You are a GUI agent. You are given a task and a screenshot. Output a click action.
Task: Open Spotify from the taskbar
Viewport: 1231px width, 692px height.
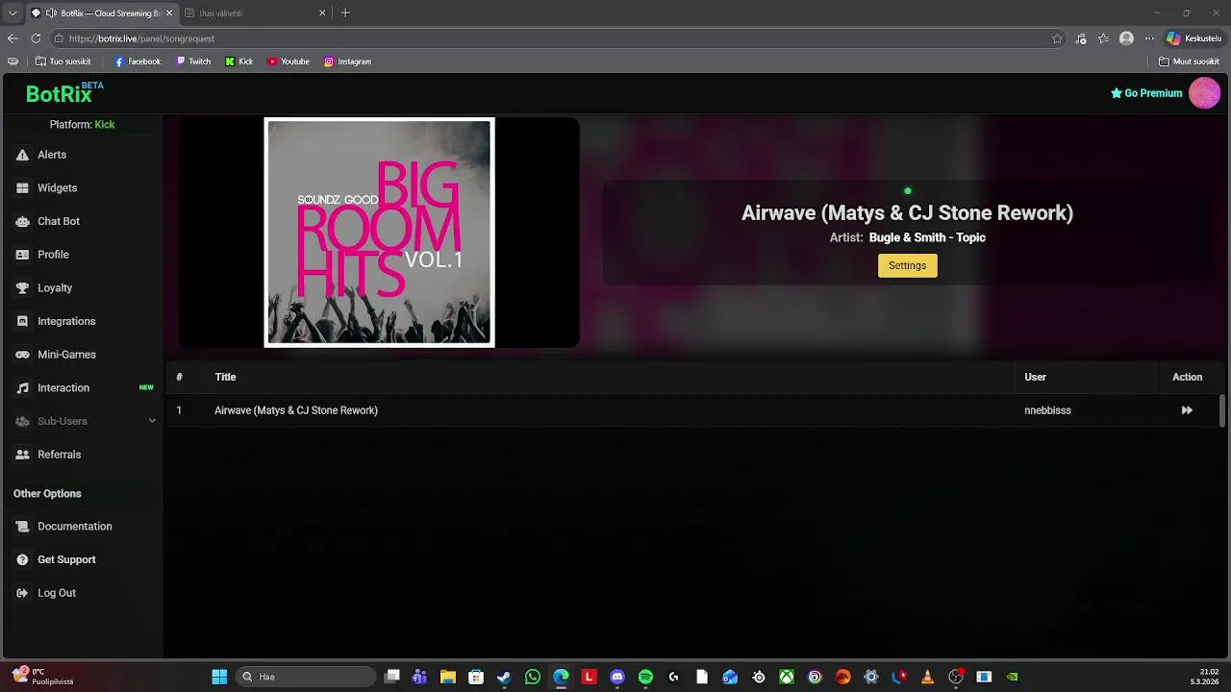(645, 677)
